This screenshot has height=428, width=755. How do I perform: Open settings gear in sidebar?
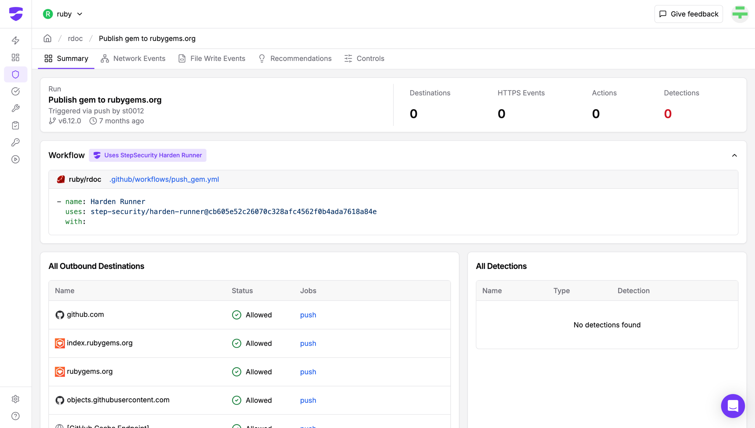click(x=15, y=399)
